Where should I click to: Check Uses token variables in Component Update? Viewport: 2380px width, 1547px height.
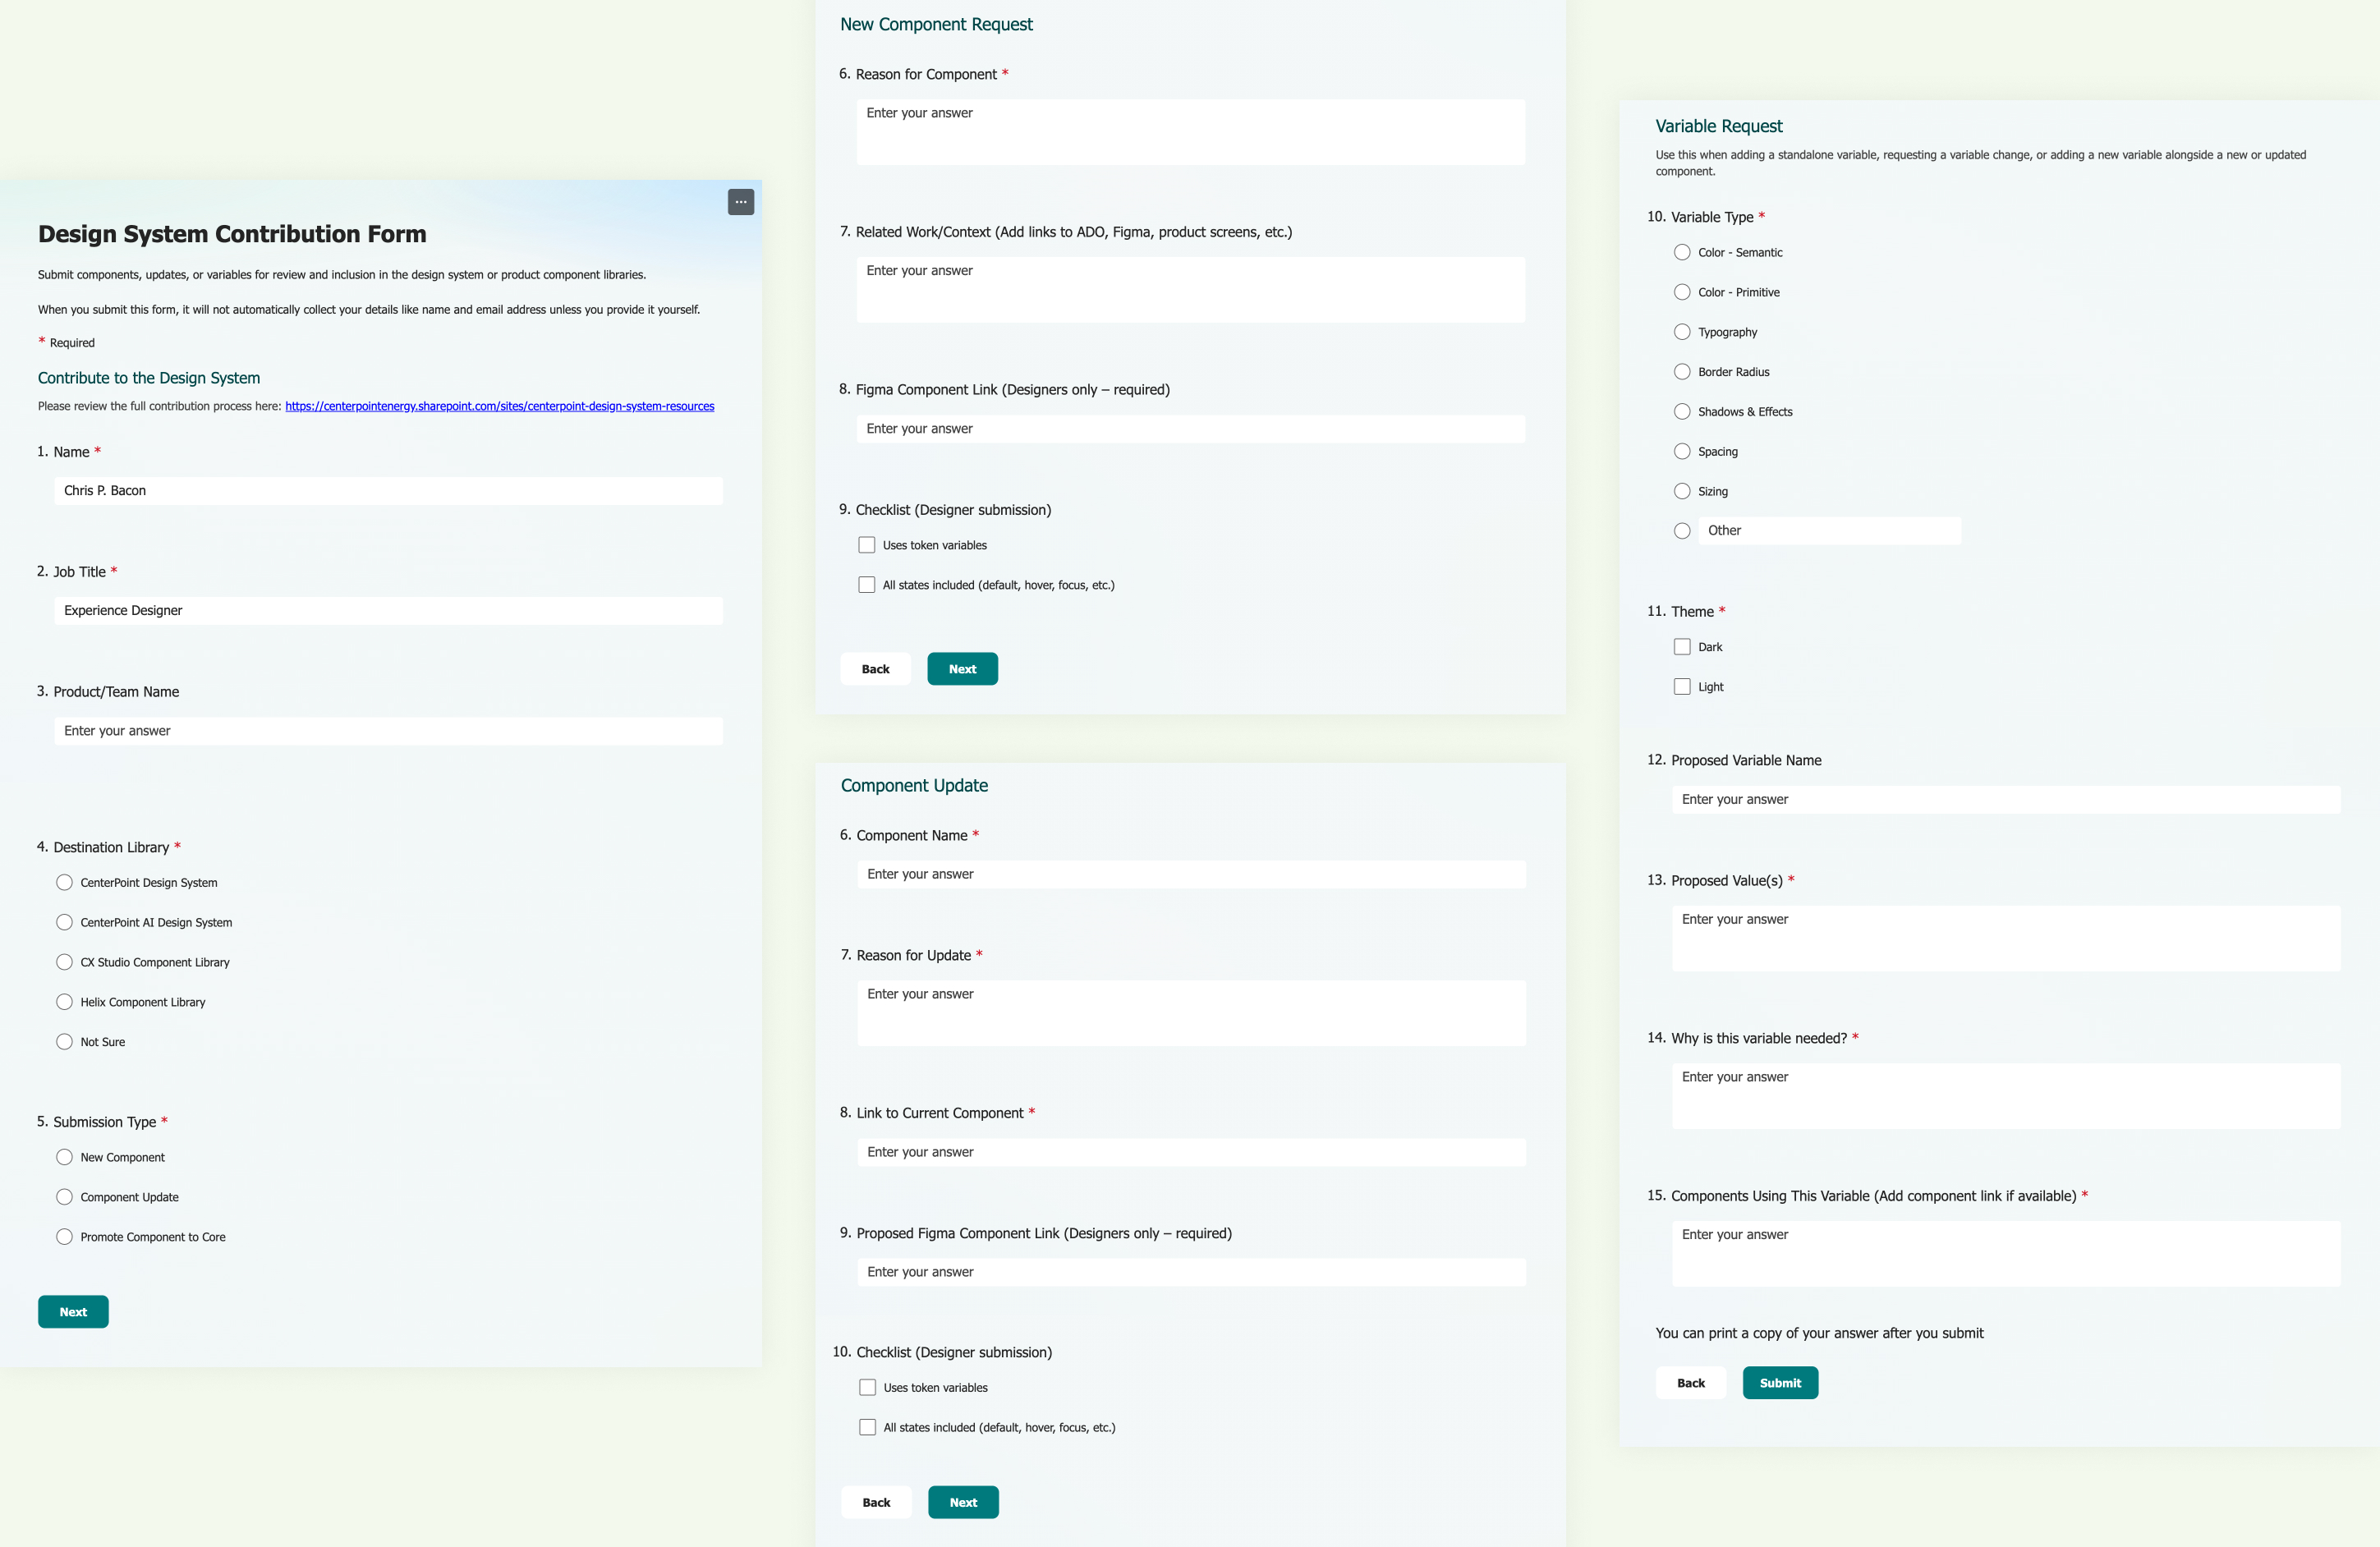(868, 1388)
